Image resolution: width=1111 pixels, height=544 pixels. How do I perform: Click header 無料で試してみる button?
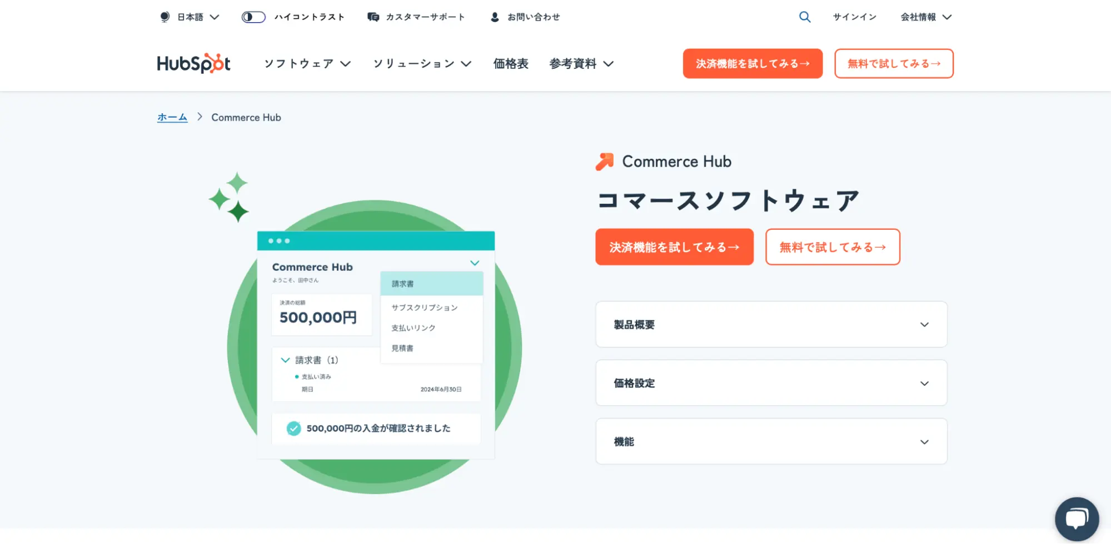point(894,63)
